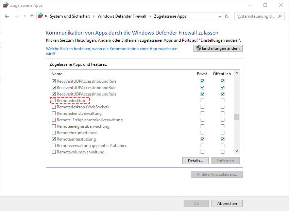Click scrollbar up arrow in apps list

[x=237, y=73]
